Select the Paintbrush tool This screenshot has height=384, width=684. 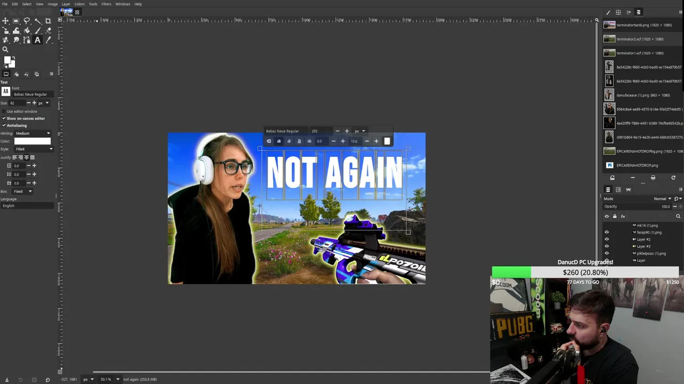point(37,30)
